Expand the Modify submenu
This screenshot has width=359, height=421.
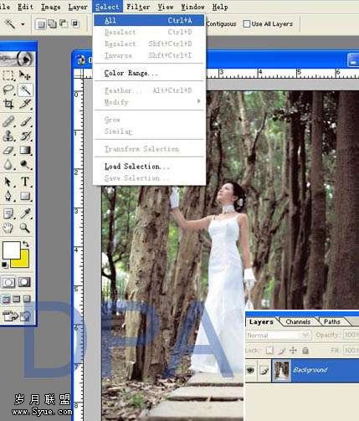coord(150,102)
